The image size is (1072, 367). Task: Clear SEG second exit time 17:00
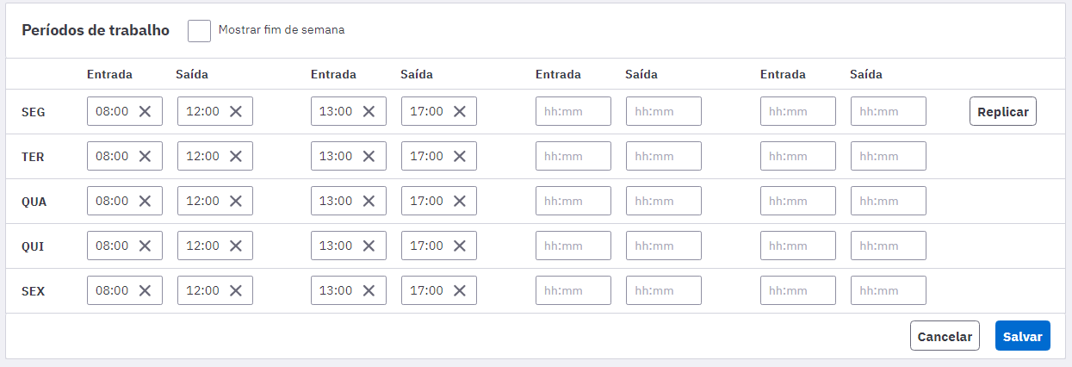(460, 111)
